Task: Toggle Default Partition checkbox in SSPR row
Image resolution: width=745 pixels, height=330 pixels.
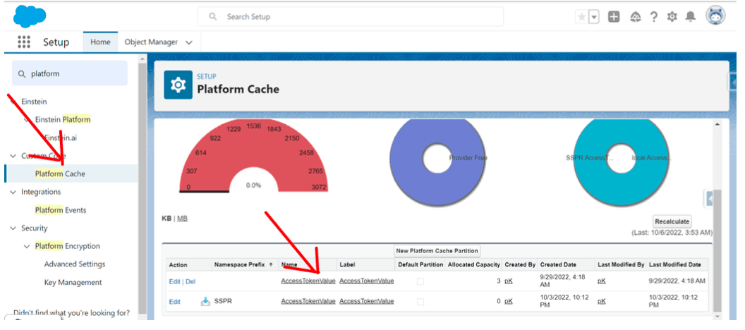Action: [x=420, y=301]
